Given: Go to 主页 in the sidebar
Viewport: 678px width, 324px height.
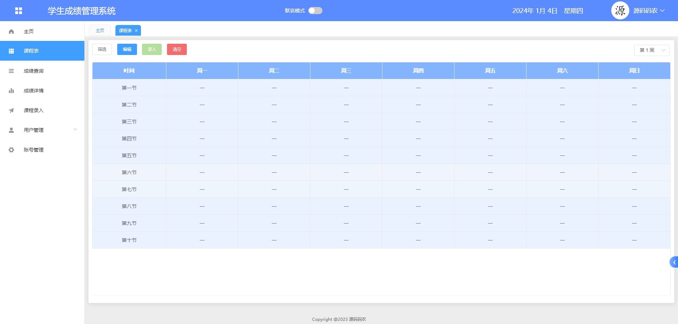Looking at the screenshot, I should point(42,31).
